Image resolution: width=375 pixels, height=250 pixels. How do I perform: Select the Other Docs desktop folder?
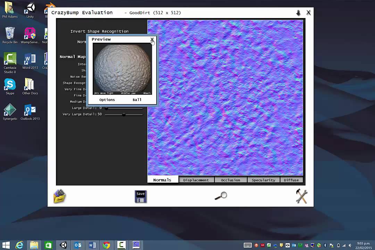[x=30, y=86]
